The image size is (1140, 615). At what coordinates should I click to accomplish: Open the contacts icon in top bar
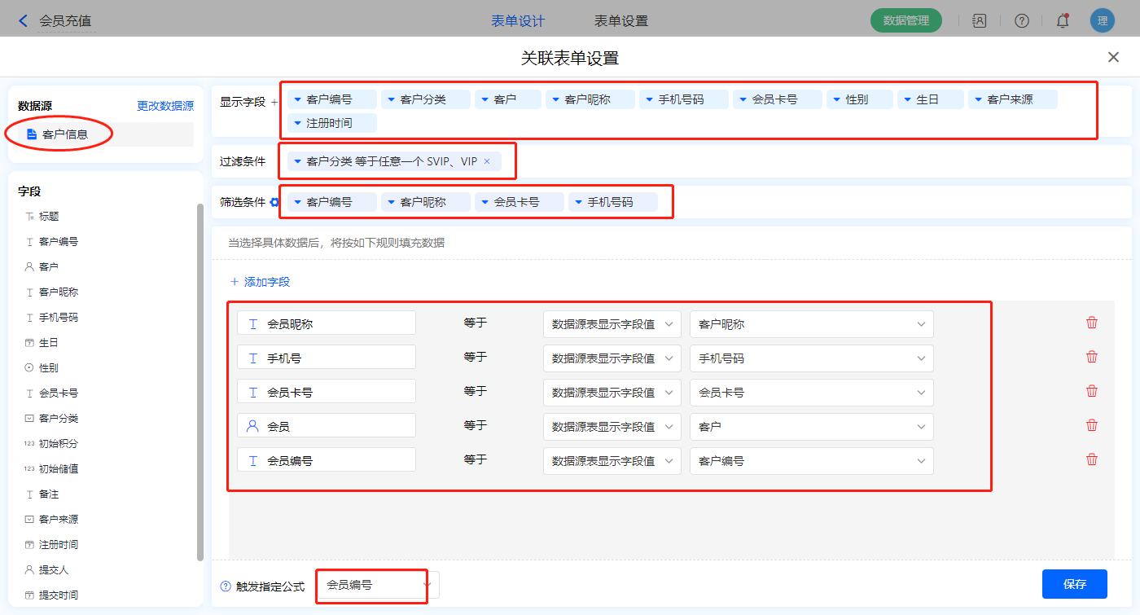pos(979,21)
